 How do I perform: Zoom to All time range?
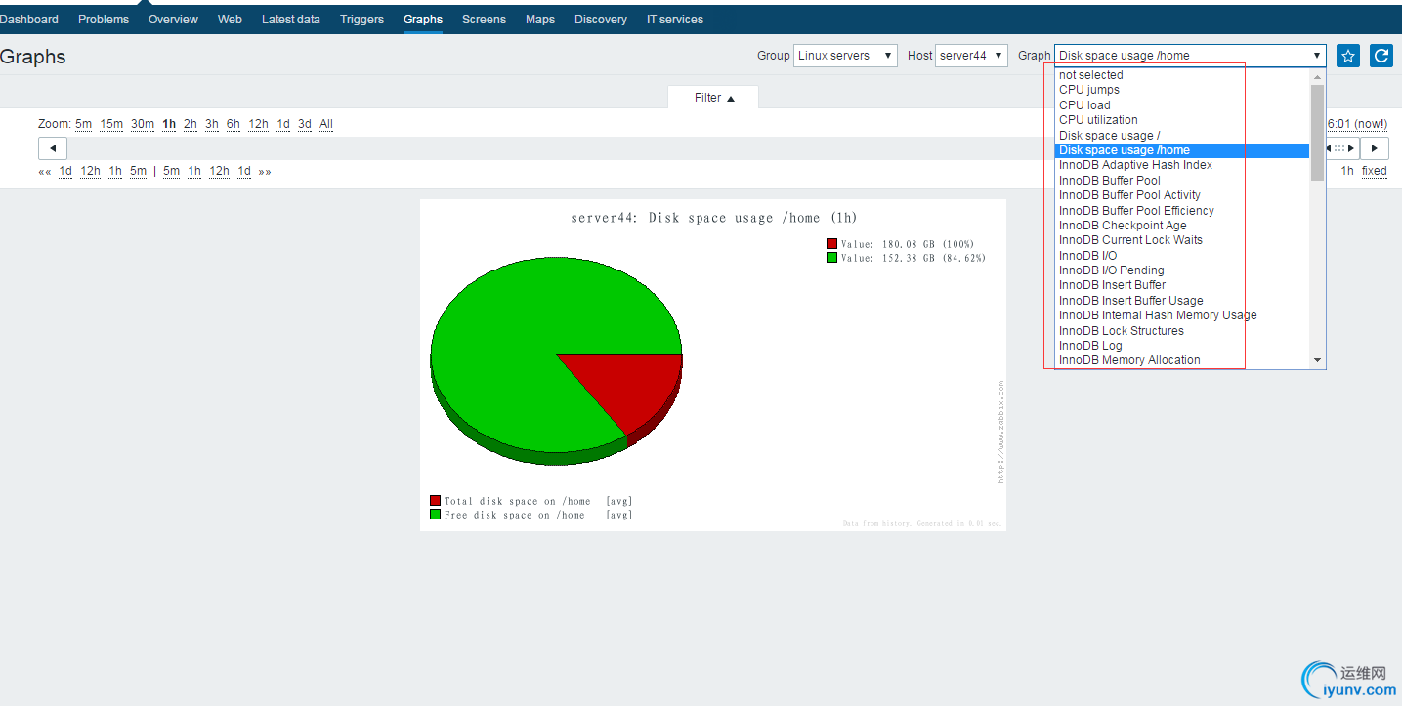coord(326,124)
